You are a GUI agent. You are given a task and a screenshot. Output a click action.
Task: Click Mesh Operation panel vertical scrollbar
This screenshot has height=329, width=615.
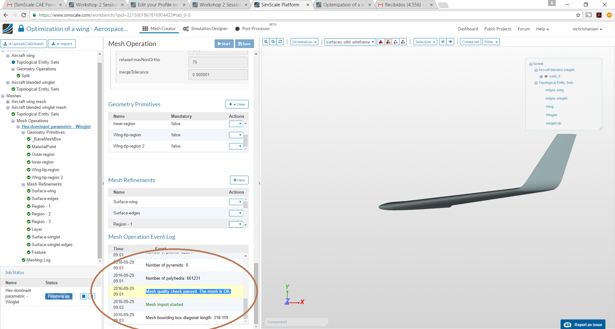256,293
